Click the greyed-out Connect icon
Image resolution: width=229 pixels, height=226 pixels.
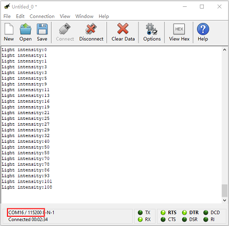coord(65,29)
